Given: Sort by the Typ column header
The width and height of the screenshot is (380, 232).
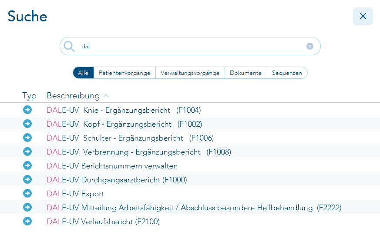Looking at the screenshot, I should (x=29, y=96).
